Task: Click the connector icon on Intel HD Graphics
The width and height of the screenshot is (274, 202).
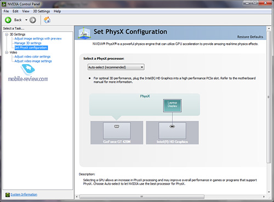Action: pos(172,126)
